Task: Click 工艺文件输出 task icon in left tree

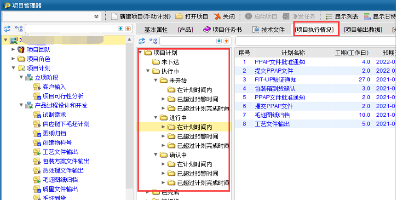Action: [x=37, y=152]
